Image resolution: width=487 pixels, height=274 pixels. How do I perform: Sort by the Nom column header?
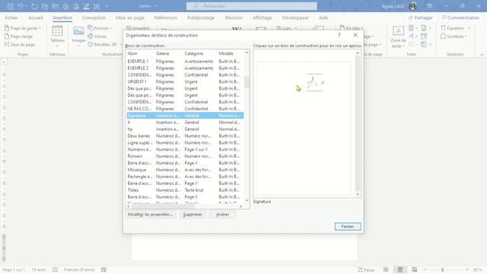pyautogui.click(x=132, y=53)
